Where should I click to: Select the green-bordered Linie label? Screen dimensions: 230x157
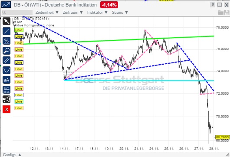click(x=19, y=30)
